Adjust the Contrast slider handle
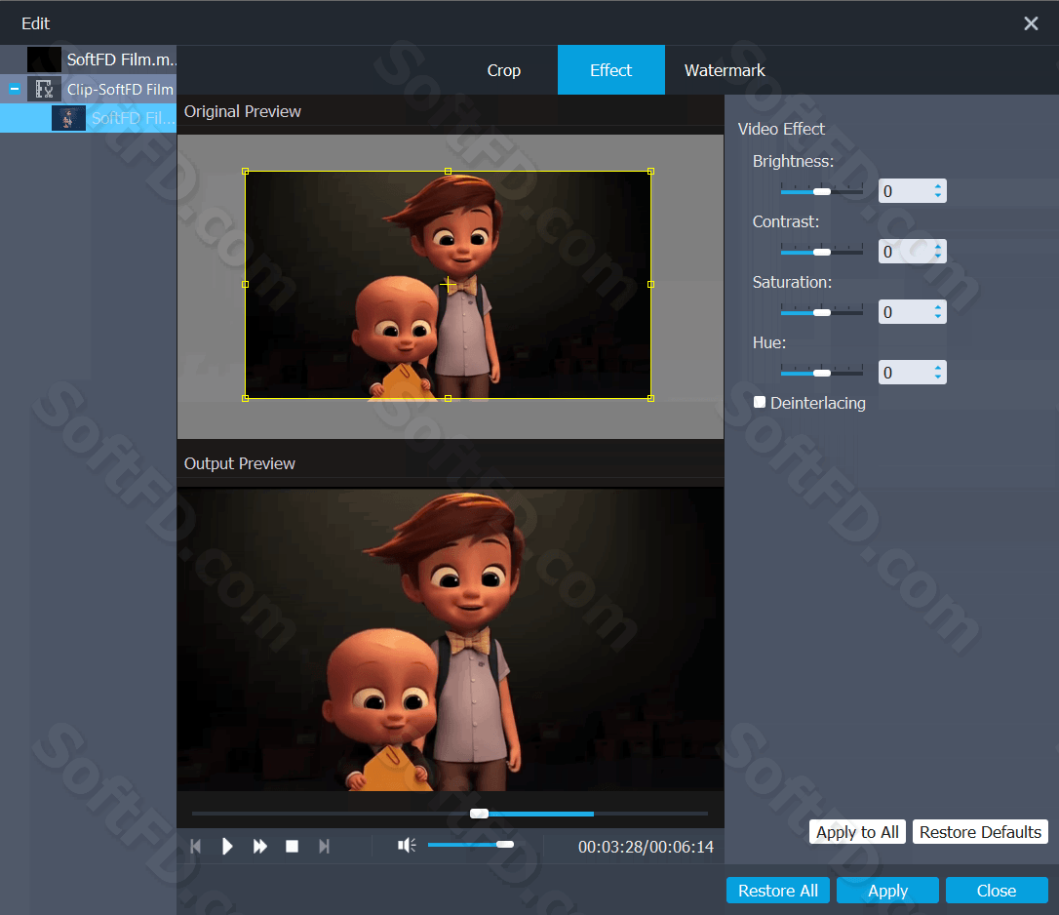The height and width of the screenshot is (915, 1059). tap(822, 252)
